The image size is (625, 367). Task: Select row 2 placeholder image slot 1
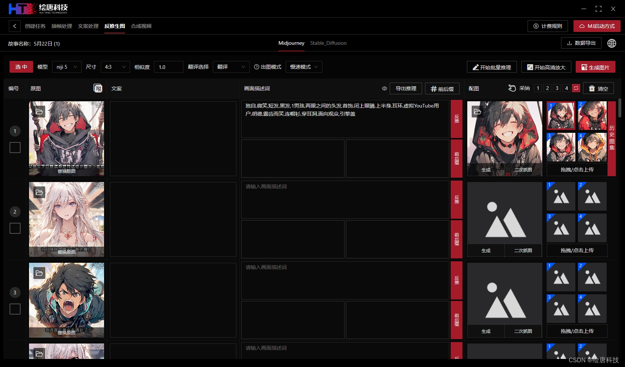[561, 196]
